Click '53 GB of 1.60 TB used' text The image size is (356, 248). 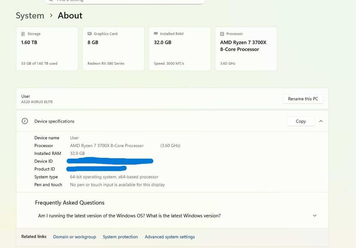pyautogui.click(x=39, y=64)
